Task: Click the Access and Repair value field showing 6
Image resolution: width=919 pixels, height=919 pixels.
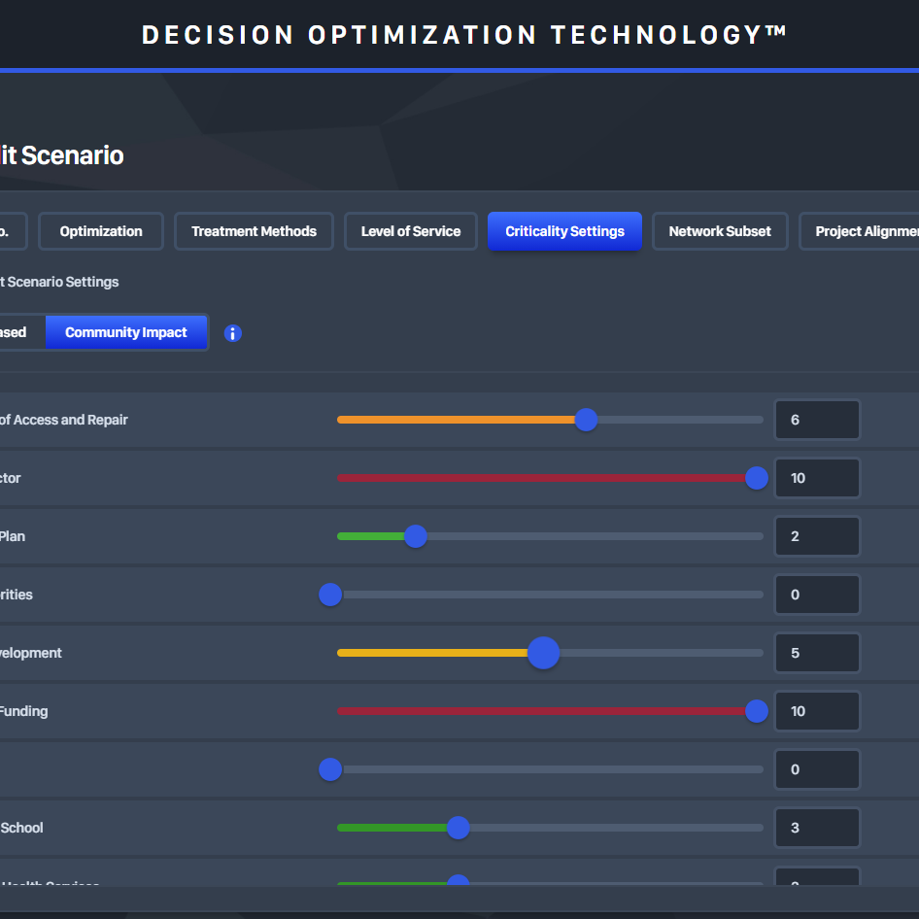Action: coord(817,420)
